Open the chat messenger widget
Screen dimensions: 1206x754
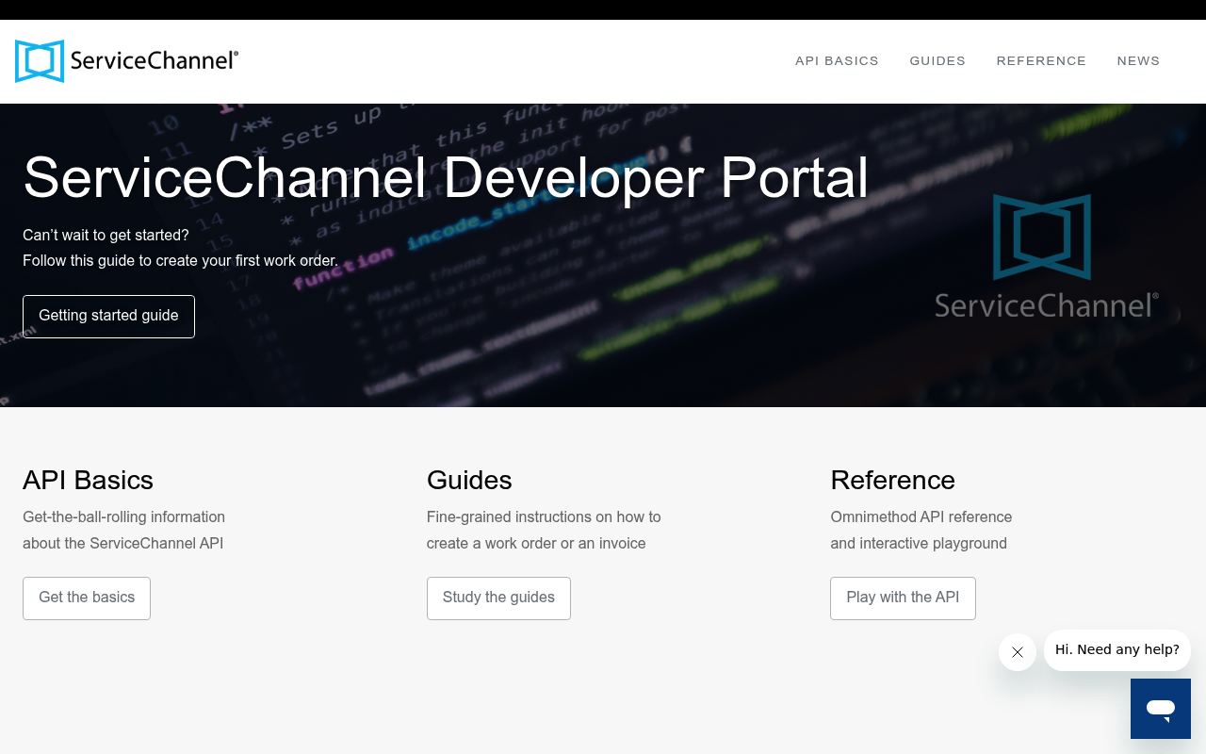[x=1161, y=709]
